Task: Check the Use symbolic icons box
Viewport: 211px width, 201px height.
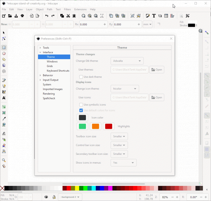Action: pyautogui.click(x=81, y=105)
